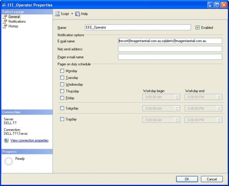Click the Friday Workday begin spinner
The image size is (229, 186).
click(x=177, y=97)
